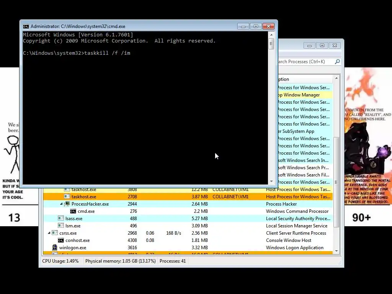This screenshot has height=294, width=392.
Task: Click the ProcessHacker.exe process icon
Action: 67,204
